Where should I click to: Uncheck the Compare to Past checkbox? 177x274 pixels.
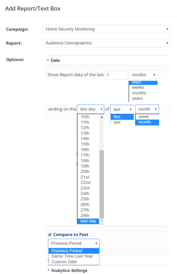pos(50,234)
